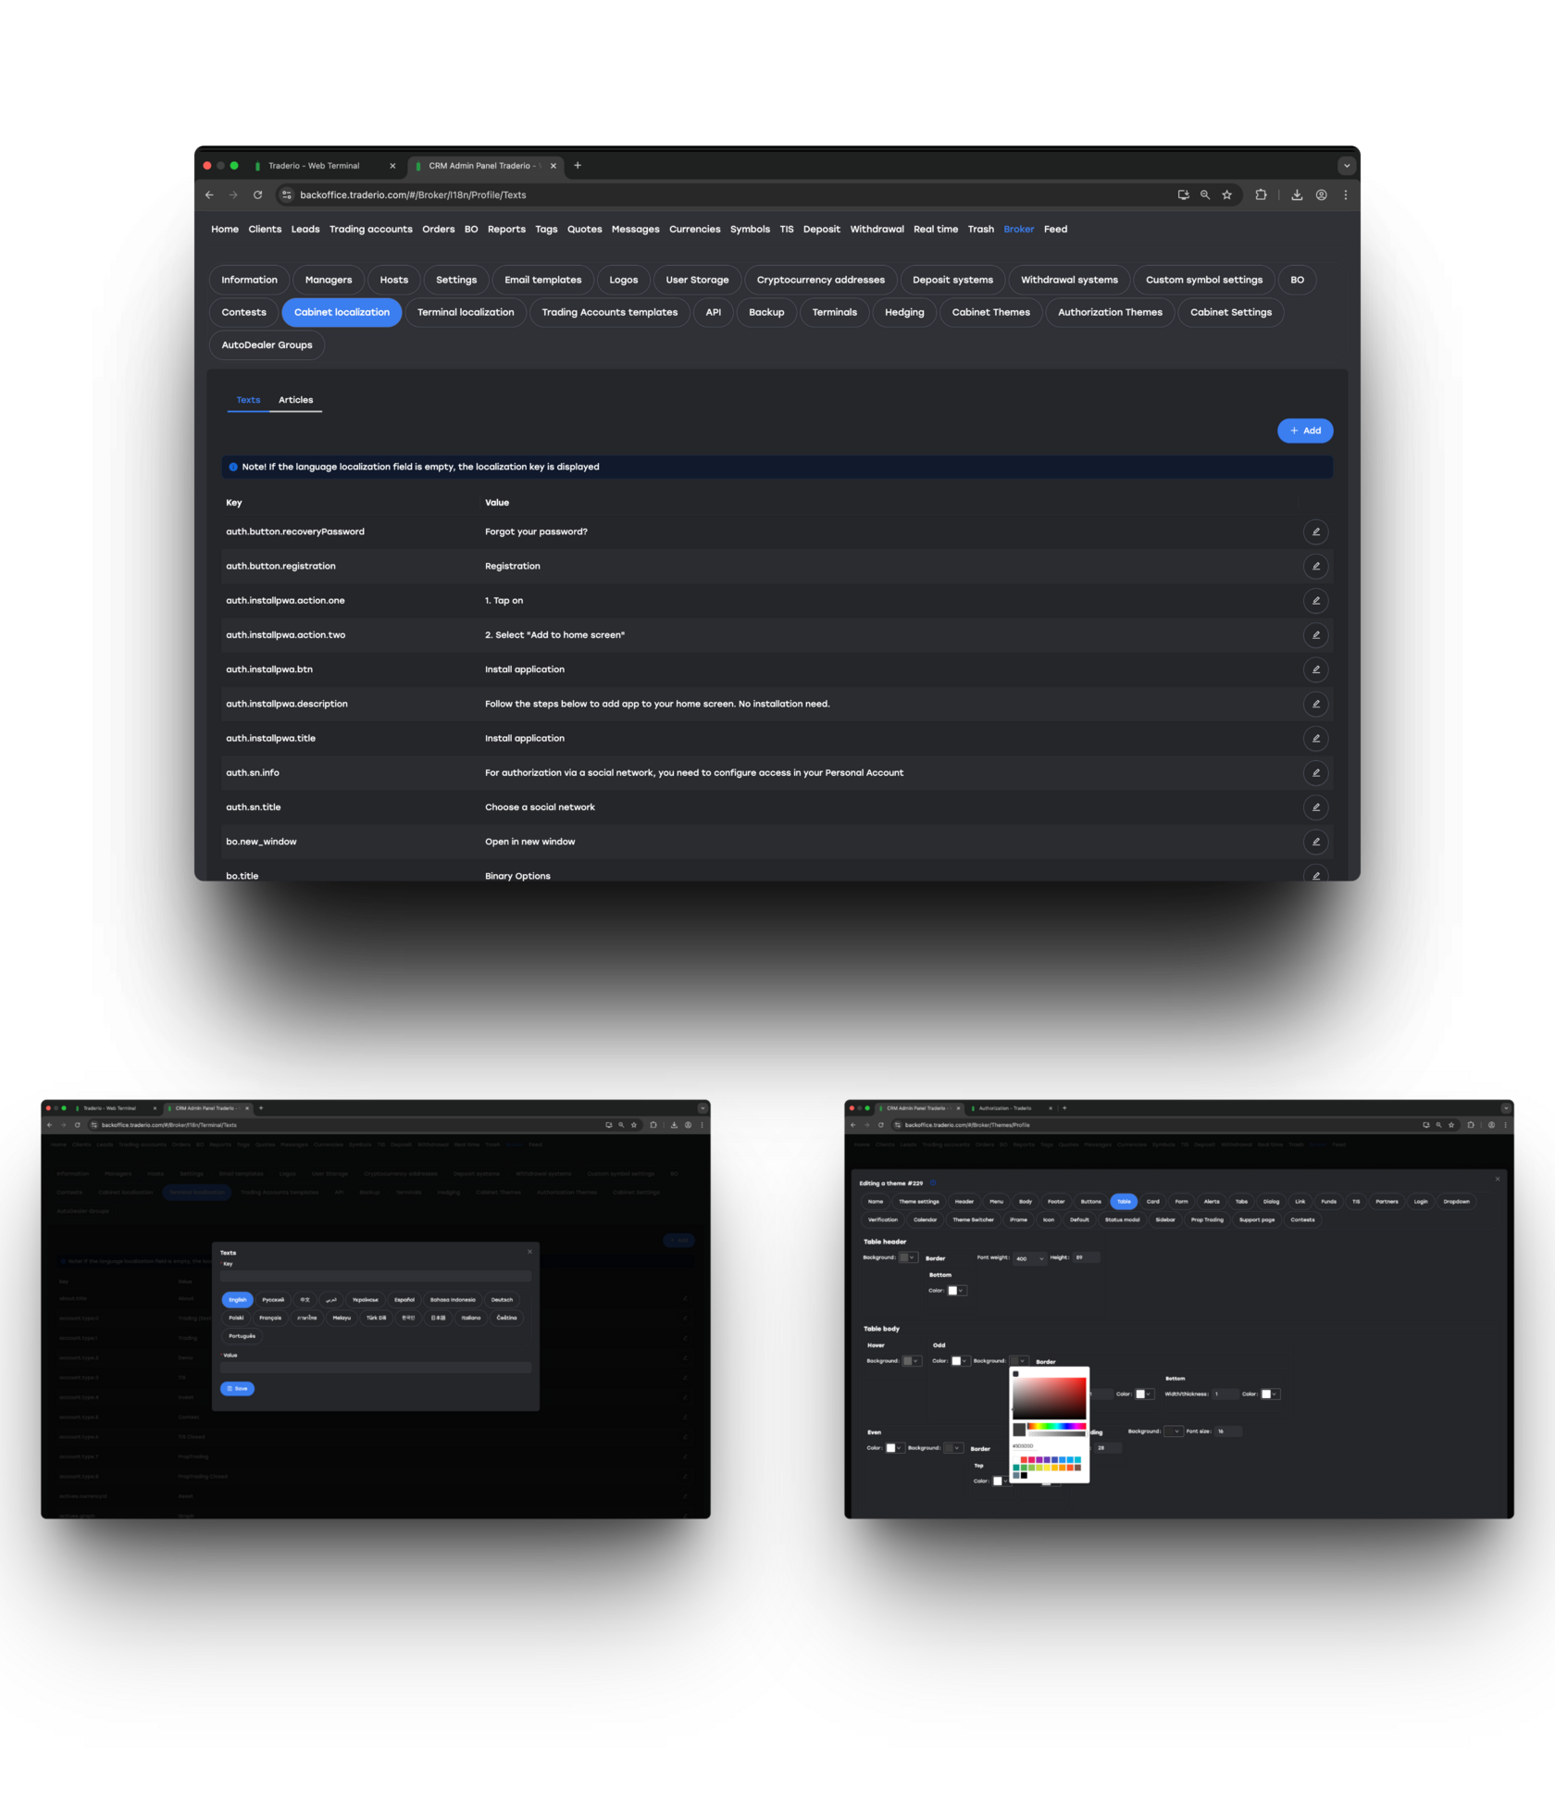
Task: Open the Font weight 400 dropdown
Action: [x=1029, y=1258]
